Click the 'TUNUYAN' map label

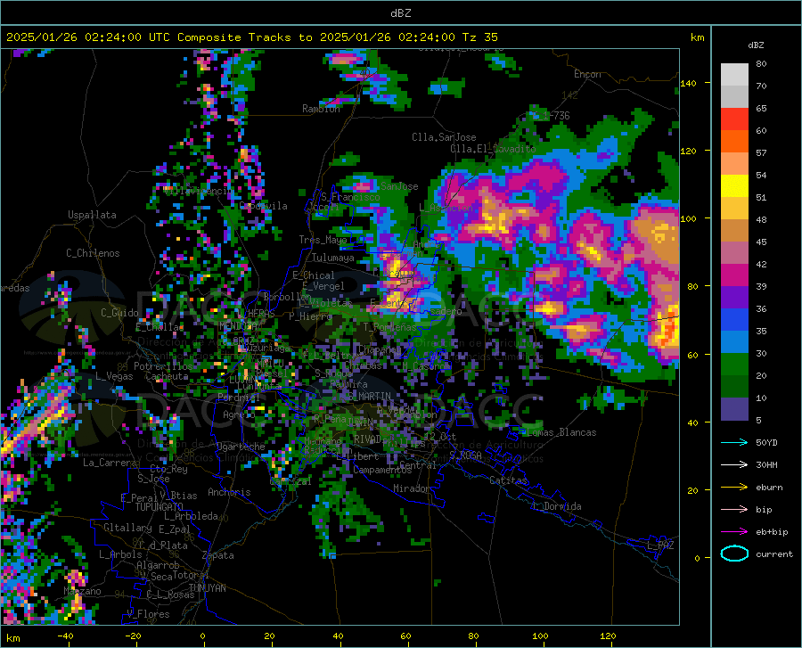[x=207, y=588]
